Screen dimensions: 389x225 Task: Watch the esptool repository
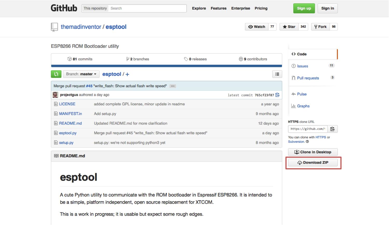coord(257,27)
